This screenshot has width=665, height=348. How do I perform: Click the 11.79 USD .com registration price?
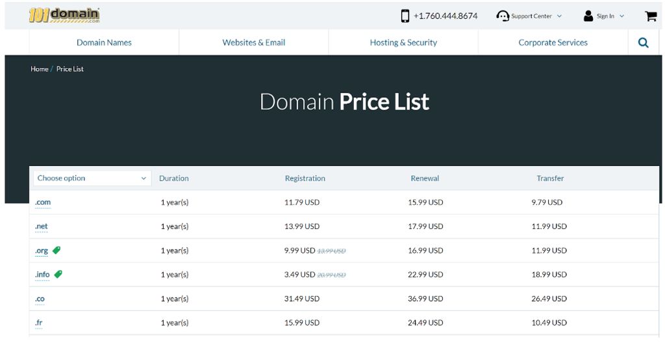point(302,202)
